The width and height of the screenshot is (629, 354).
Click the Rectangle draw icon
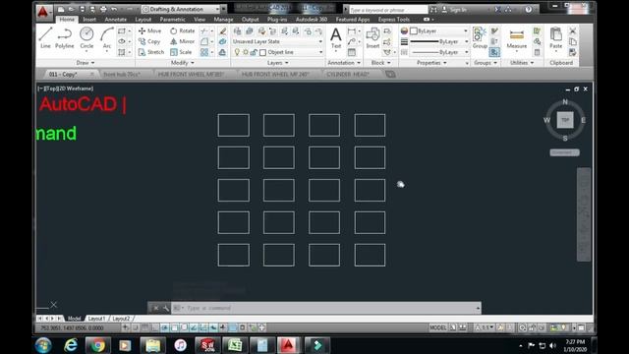[122, 30]
